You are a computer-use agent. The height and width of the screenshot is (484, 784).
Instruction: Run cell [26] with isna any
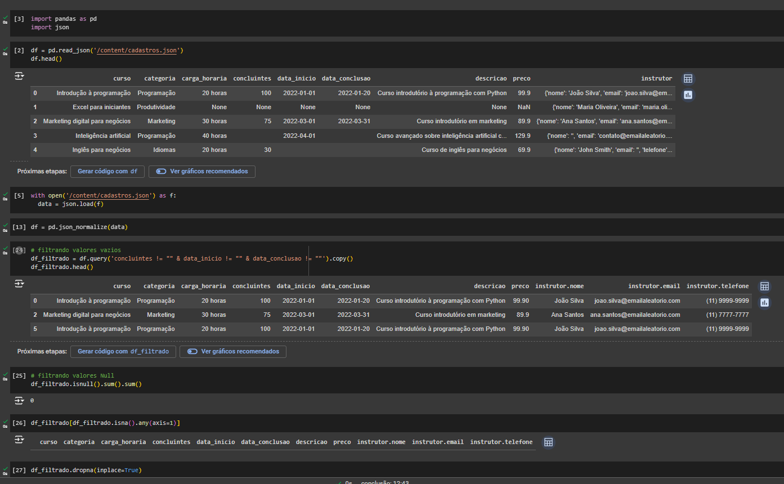point(19,423)
